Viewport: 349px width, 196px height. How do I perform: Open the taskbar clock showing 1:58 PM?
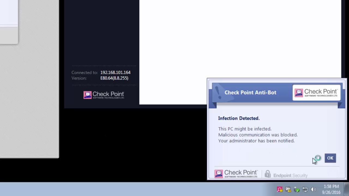[x=331, y=189]
